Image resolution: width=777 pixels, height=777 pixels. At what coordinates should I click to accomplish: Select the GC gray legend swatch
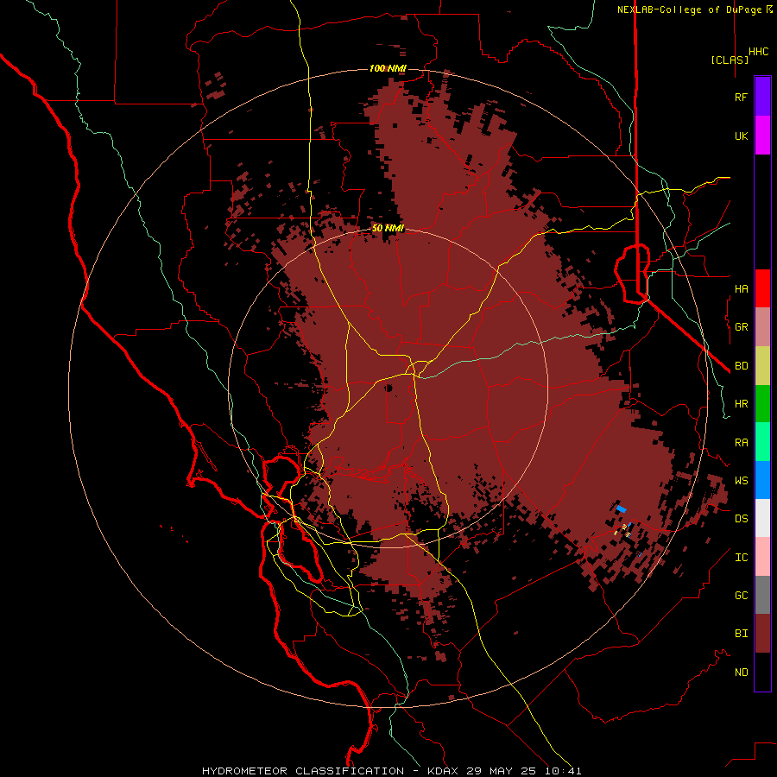click(762, 595)
